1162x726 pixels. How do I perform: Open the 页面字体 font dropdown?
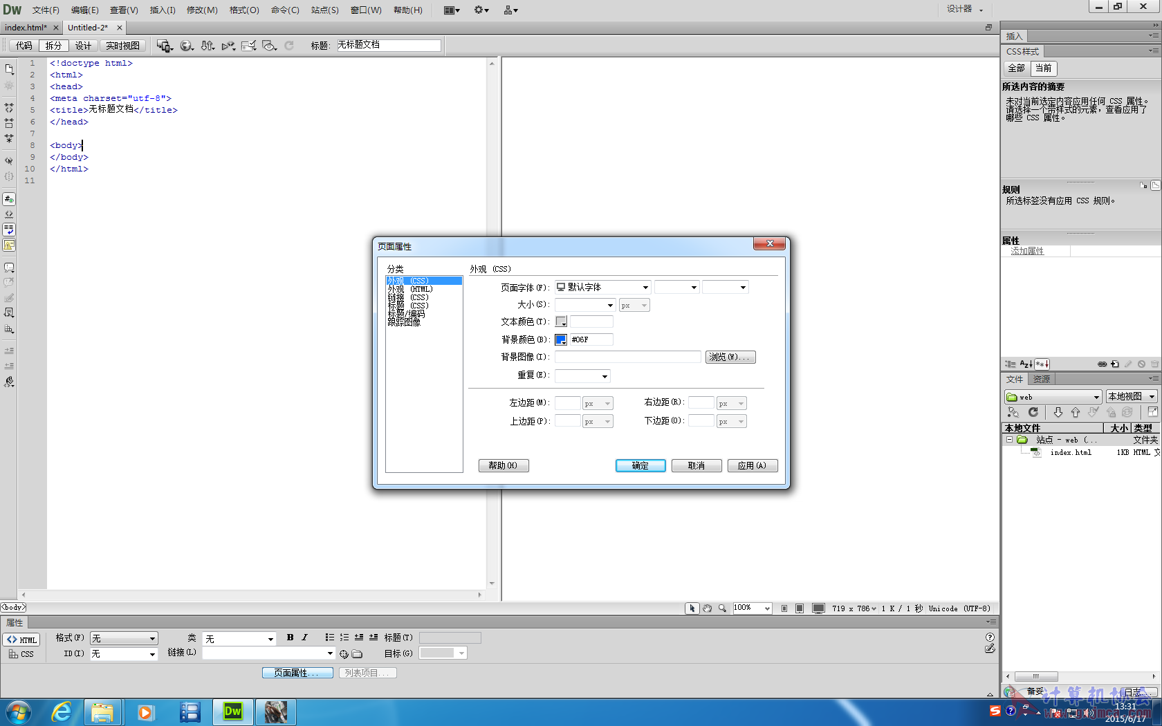603,287
